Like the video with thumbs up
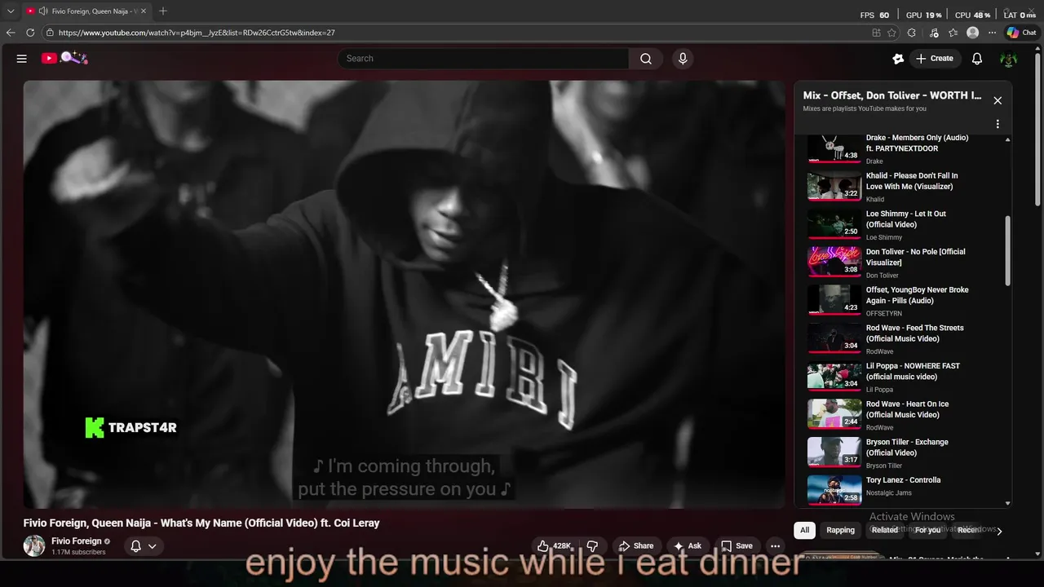Image resolution: width=1044 pixels, height=587 pixels. (x=555, y=546)
